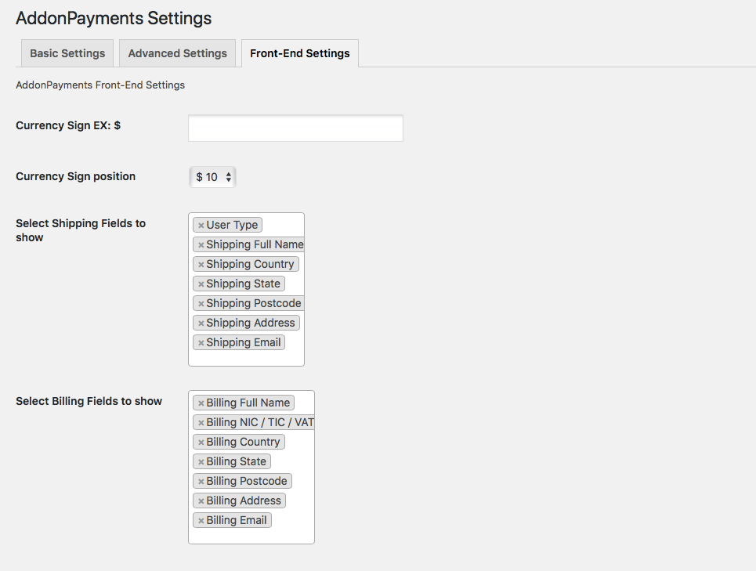Viewport: 756px width, 571px height.
Task: Remove the Billing Country tag
Action: click(201, 443)
